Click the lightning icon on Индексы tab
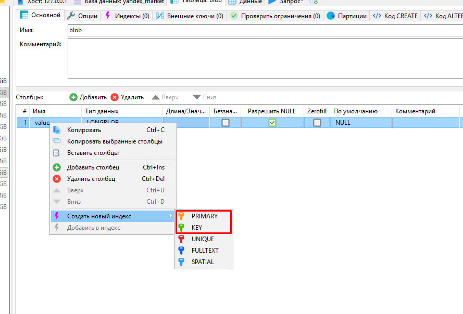 tap(108, 15)
